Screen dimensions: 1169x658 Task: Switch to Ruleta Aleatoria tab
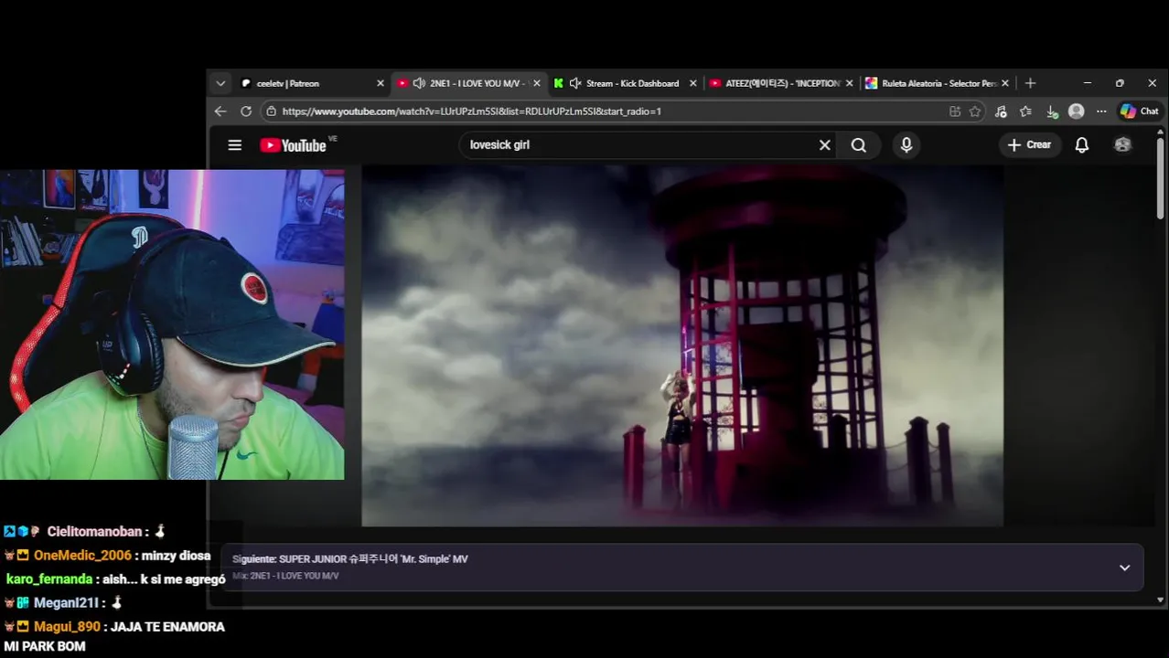click(x=938, y=83)
